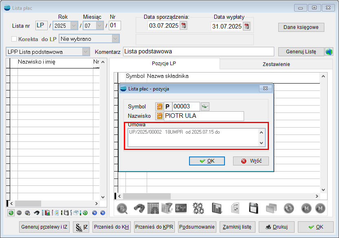Jump to first position with gray icon
This screenshot has height=238, width=339.
pos(306,208)
